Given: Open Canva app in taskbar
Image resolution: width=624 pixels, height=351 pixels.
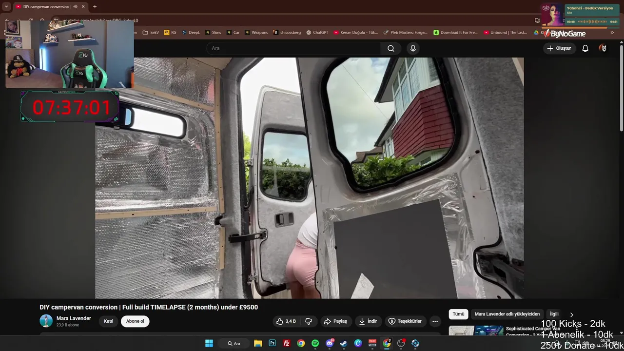Looking at the screenshot, I should click(x=358, y=343).
